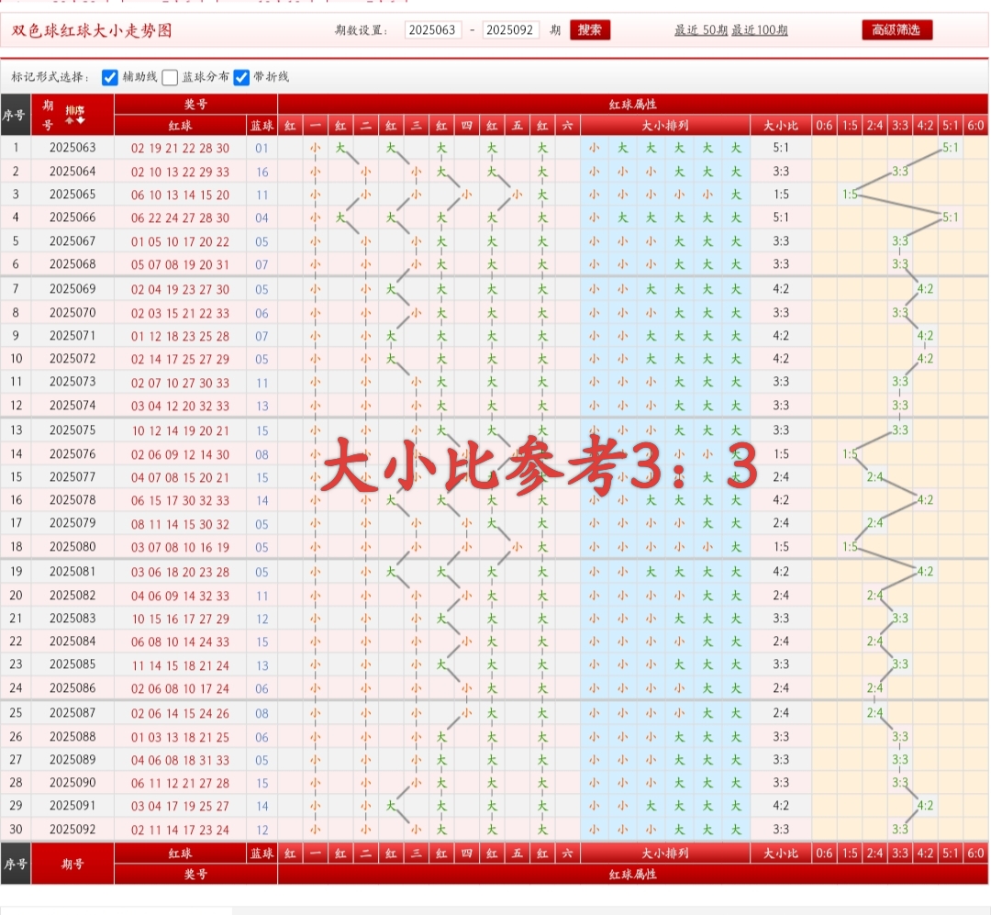This screenshot has height=915, width=991.
Task: Select period number 2025063 in first row
Action: (x=73, y=145)
